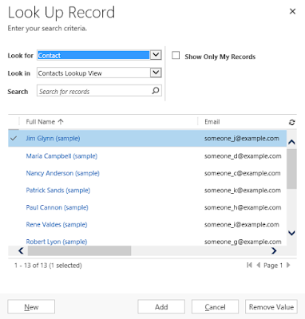305x319 pixels.
Task: Go to previous results page
Action: pos(258,265)
